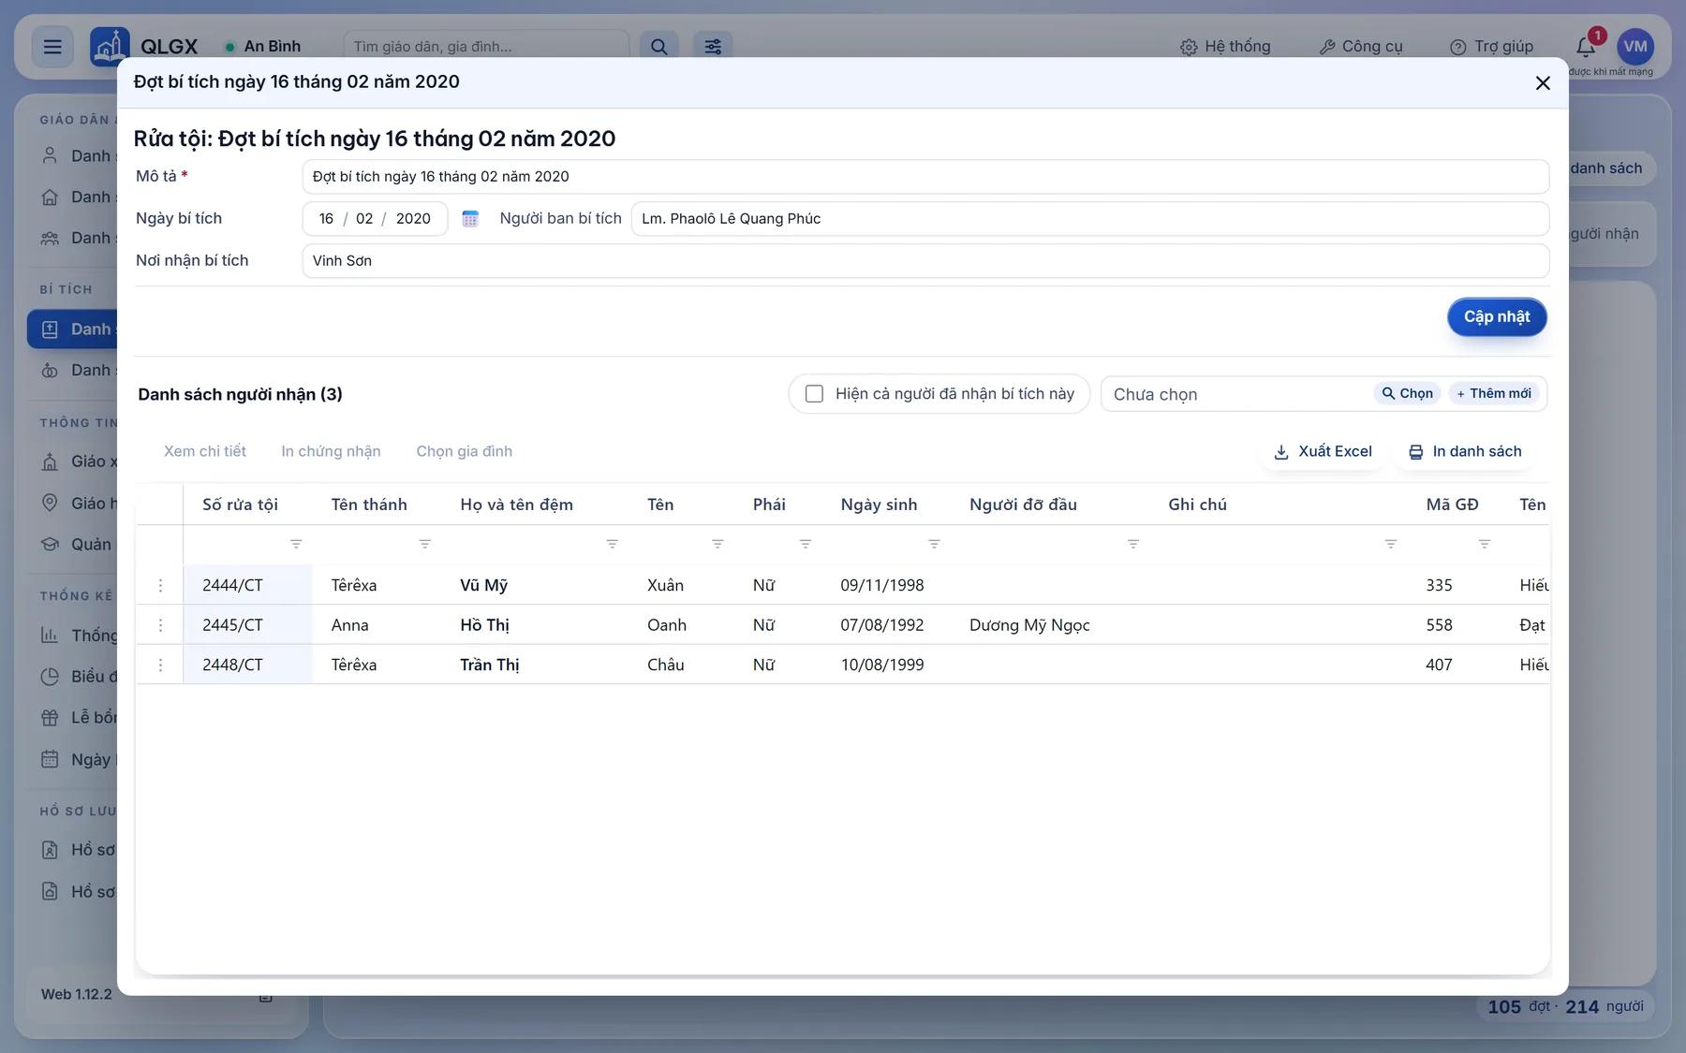Open the Hệ thống menu
Viewport: 1686px width, 1053px height.
click(1225, 46)
